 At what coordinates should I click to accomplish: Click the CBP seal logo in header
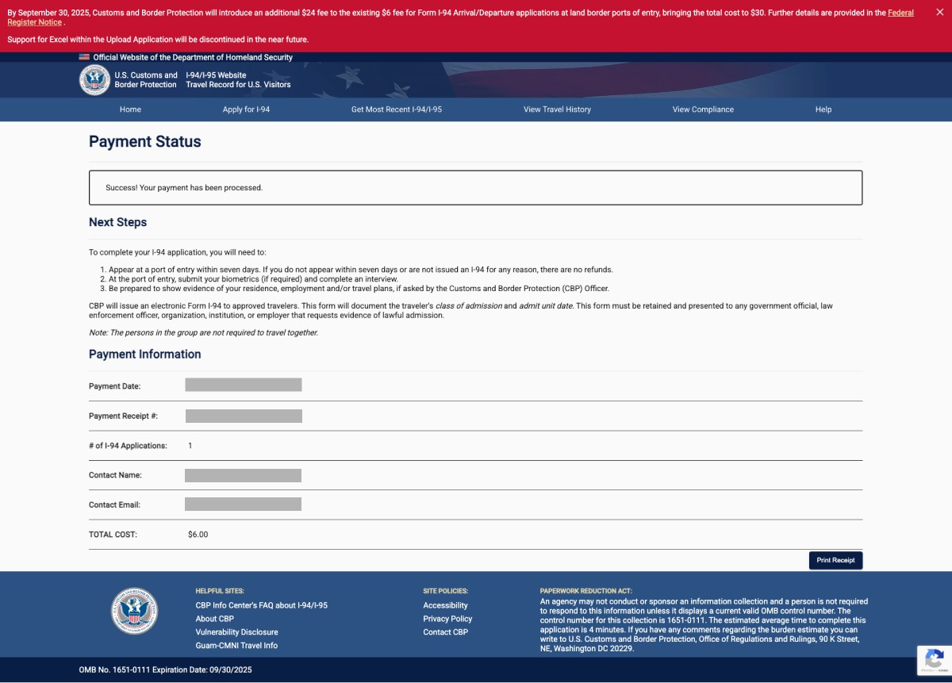pyautogui.click(x=94, y=80)
